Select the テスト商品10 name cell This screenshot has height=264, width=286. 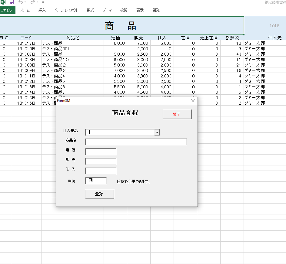[73, 60]
